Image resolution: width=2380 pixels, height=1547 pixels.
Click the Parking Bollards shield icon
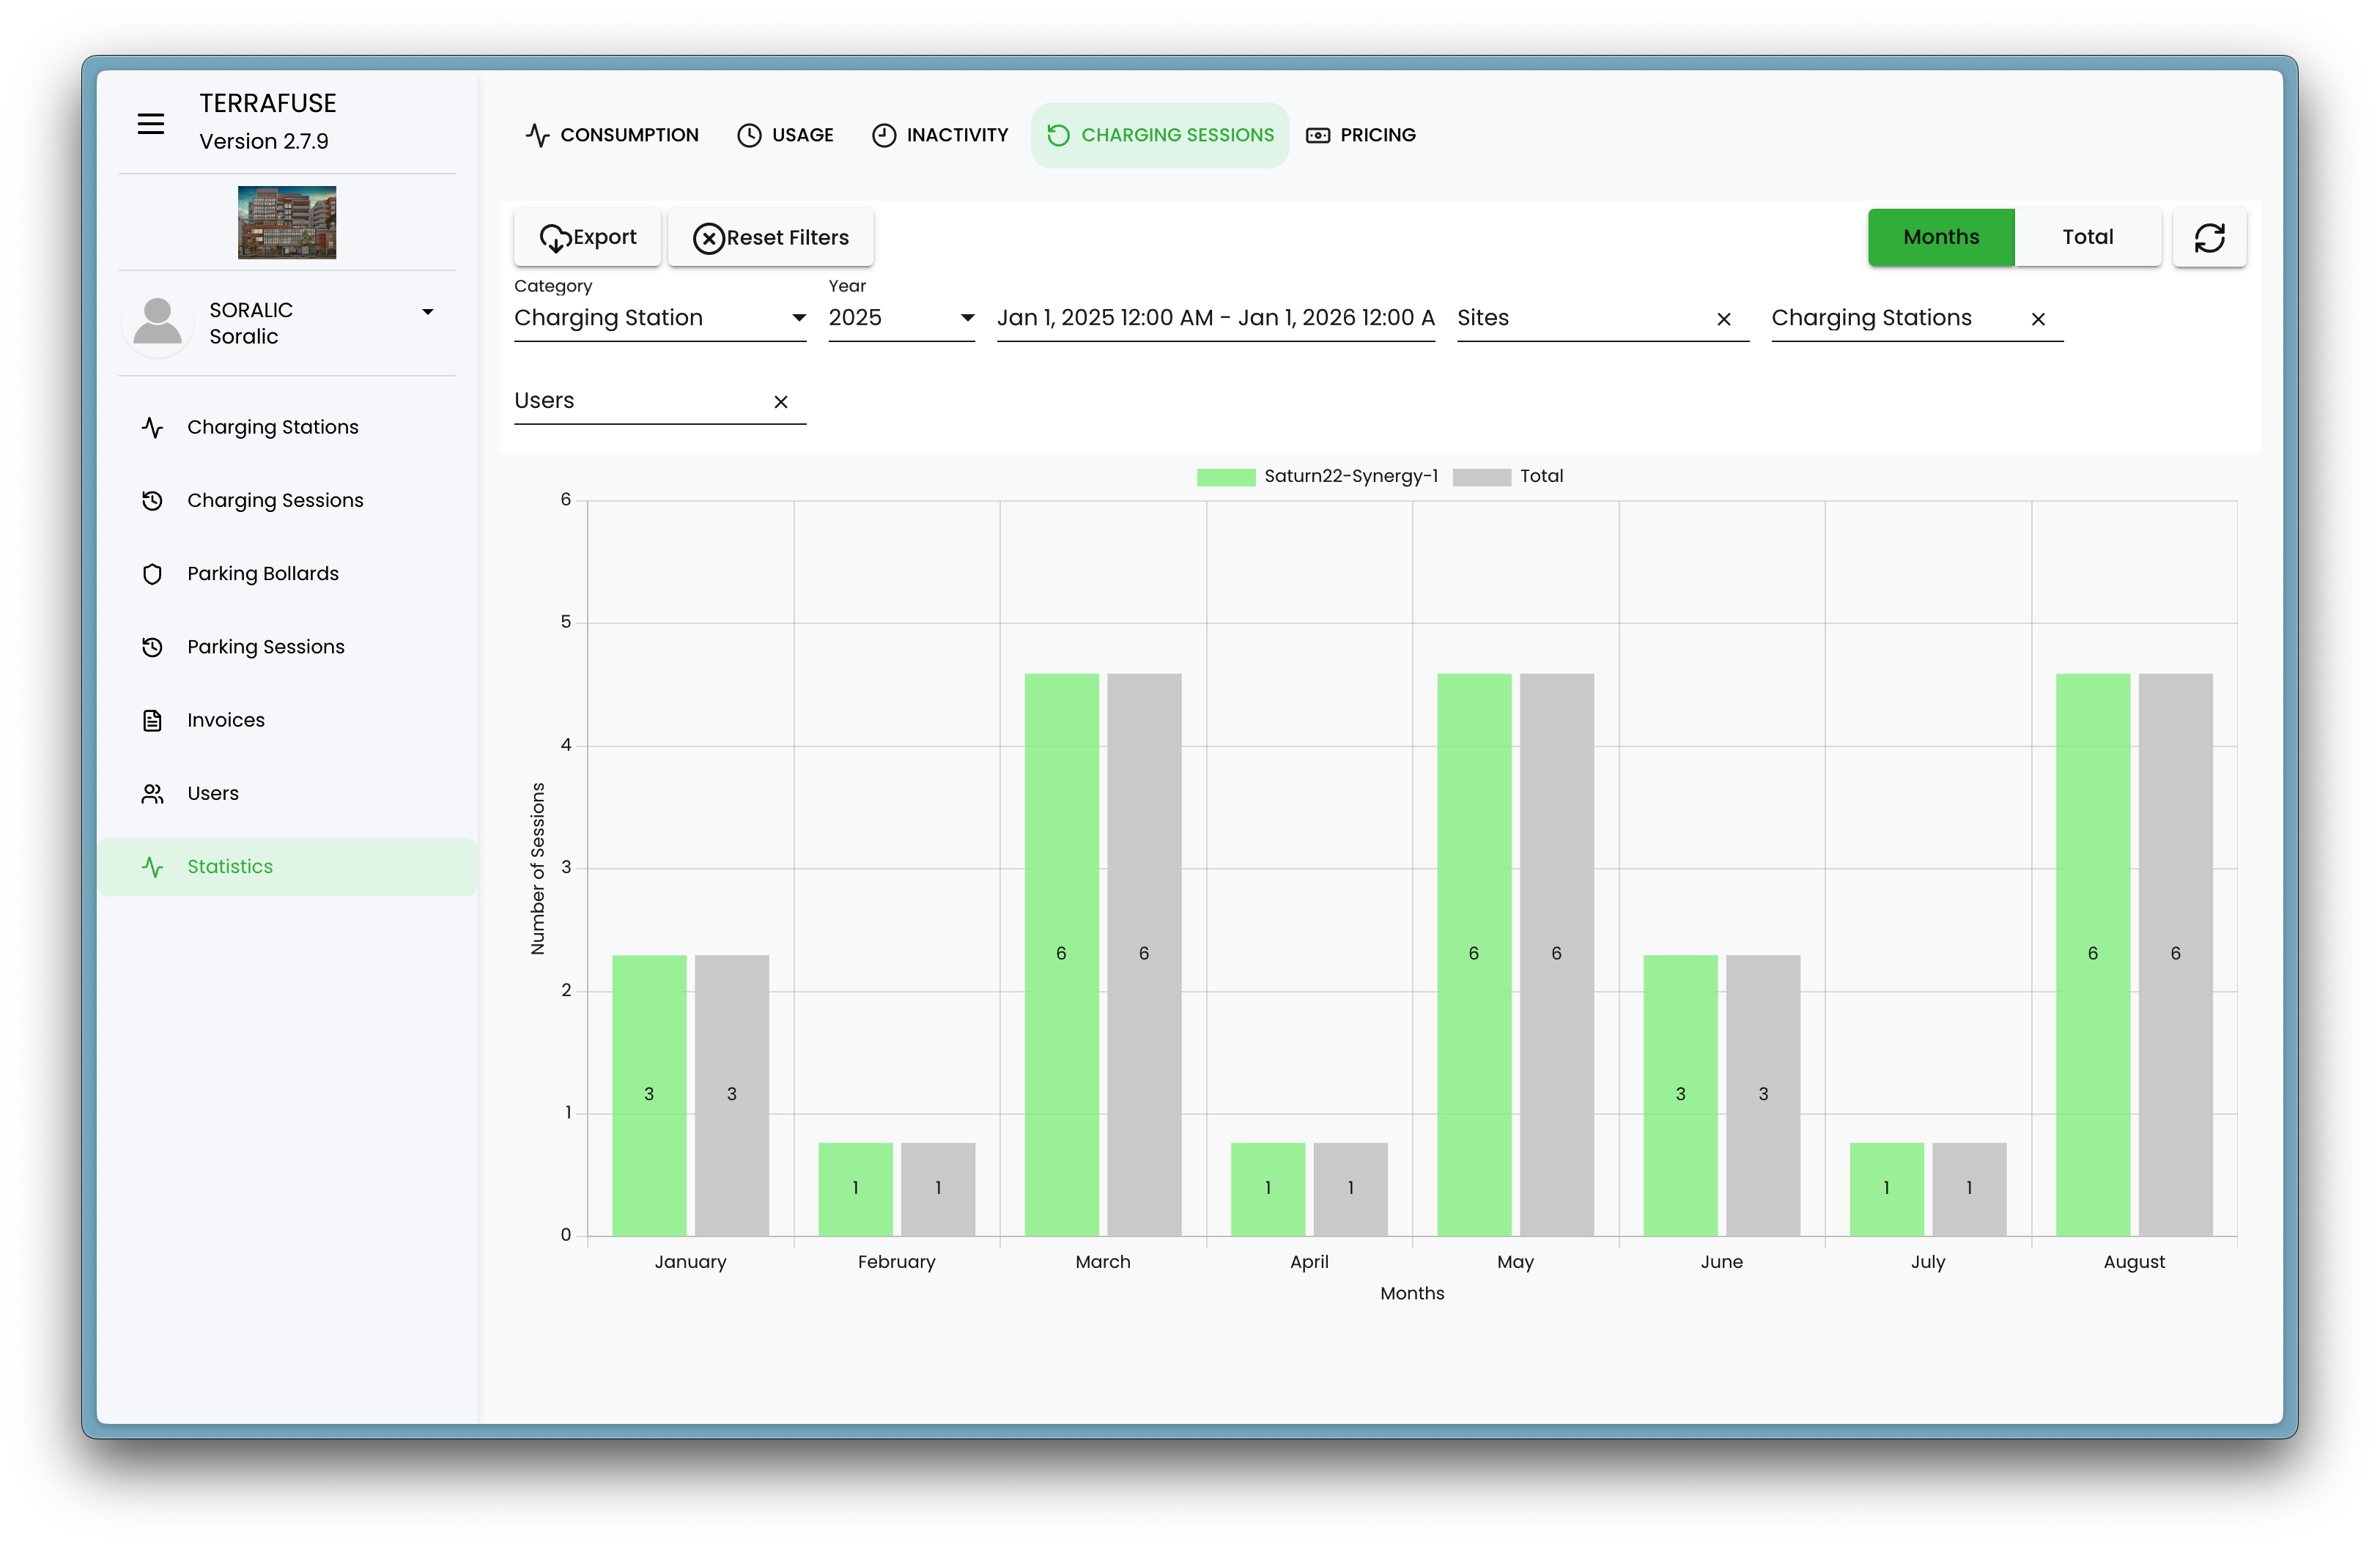tap(152, 574)
